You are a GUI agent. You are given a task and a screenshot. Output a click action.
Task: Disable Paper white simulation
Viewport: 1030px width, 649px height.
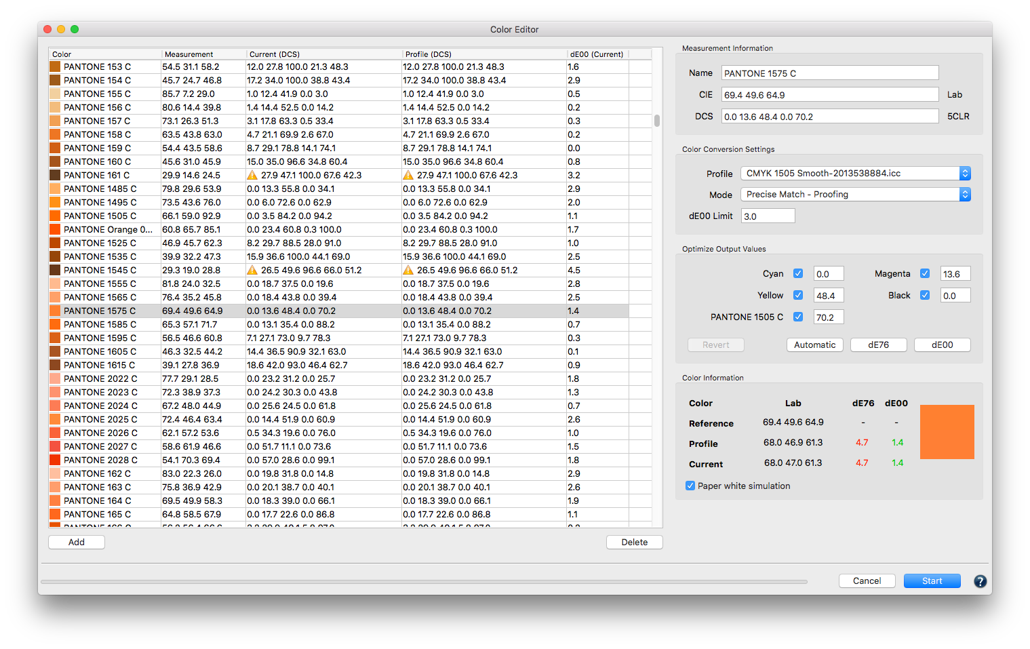tap(690, 486)
